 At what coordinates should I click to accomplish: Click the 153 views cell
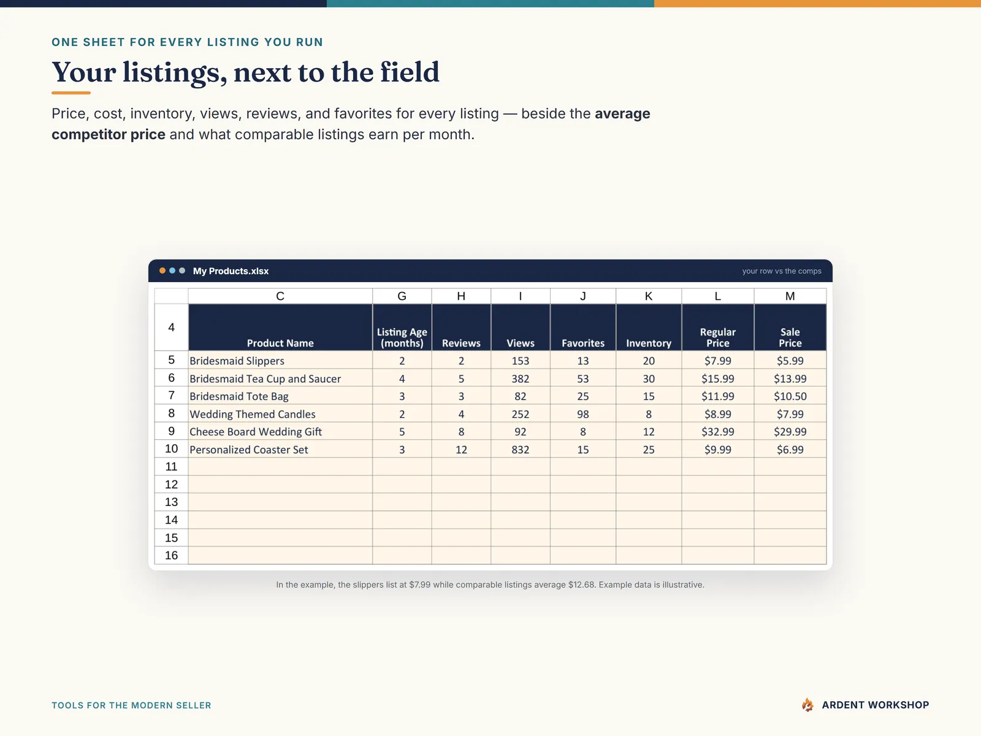(x=521, y=361)
